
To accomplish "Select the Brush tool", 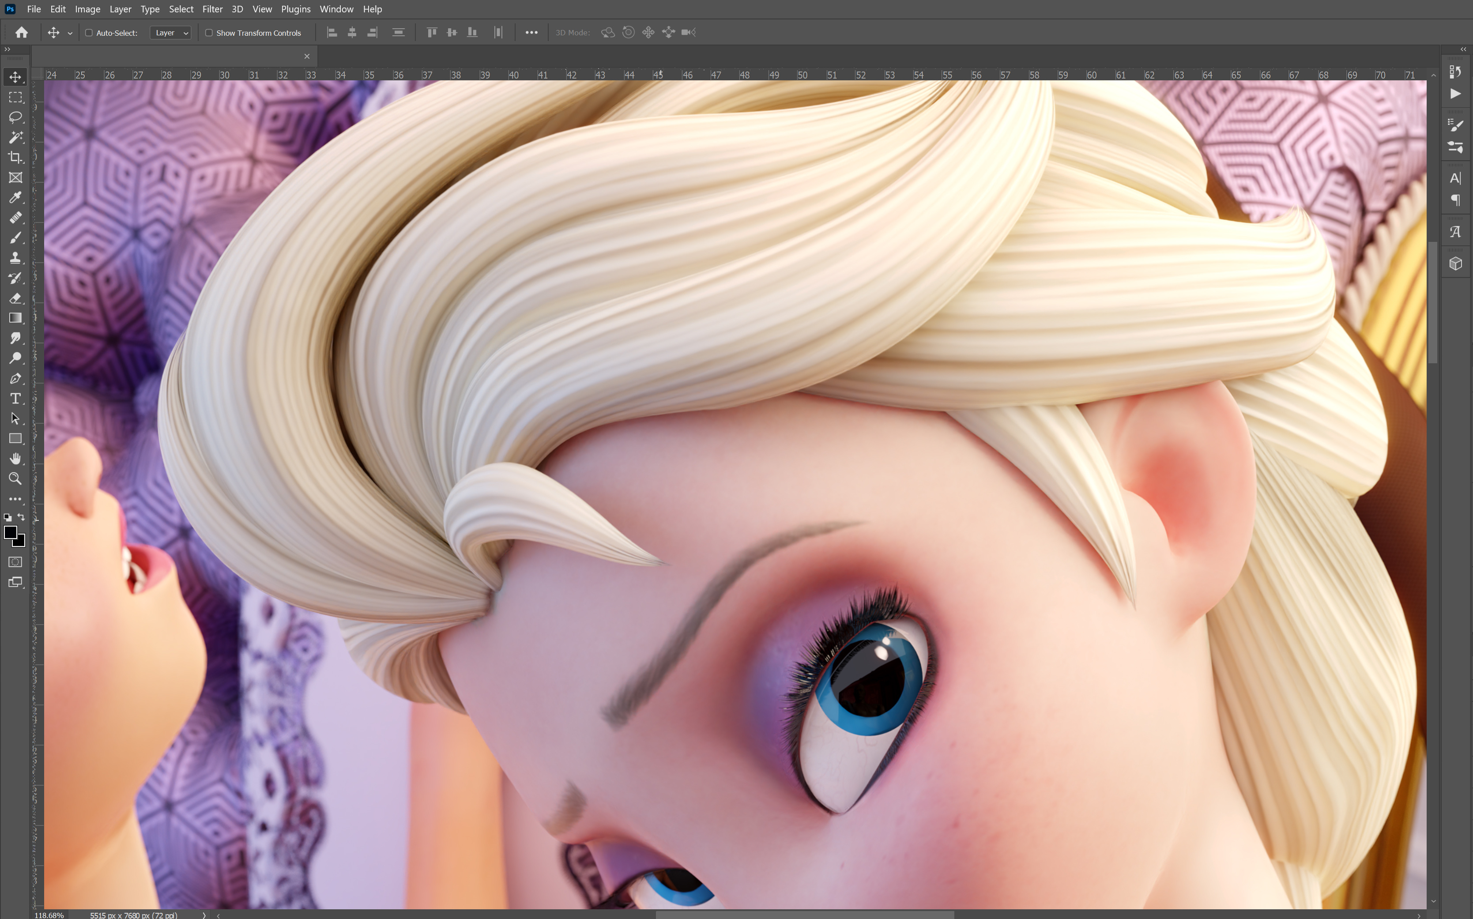I will click(x=15, y=237).
